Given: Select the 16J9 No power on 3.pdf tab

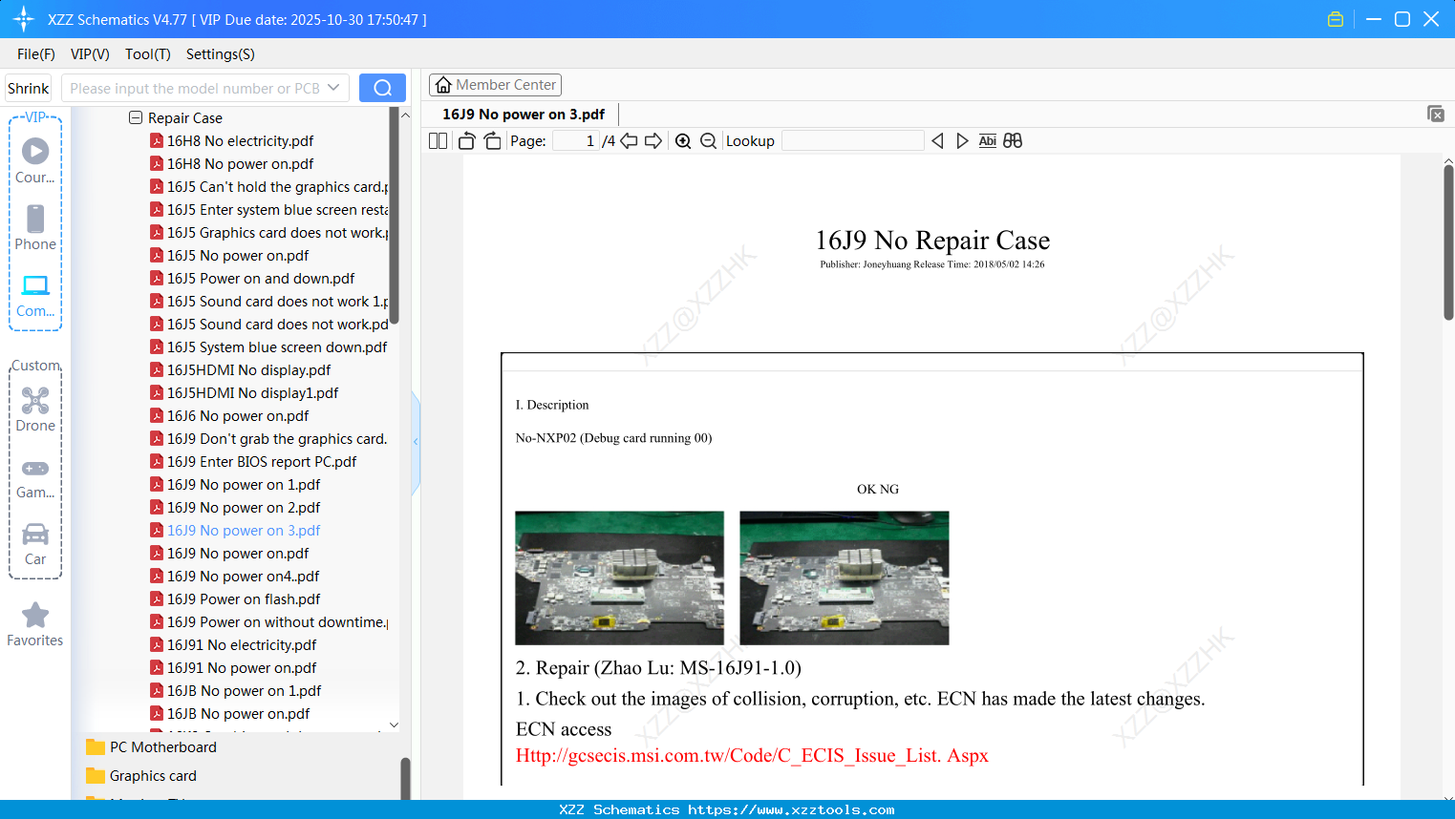Looking at the screenshot, I should [x=524, y=115].
